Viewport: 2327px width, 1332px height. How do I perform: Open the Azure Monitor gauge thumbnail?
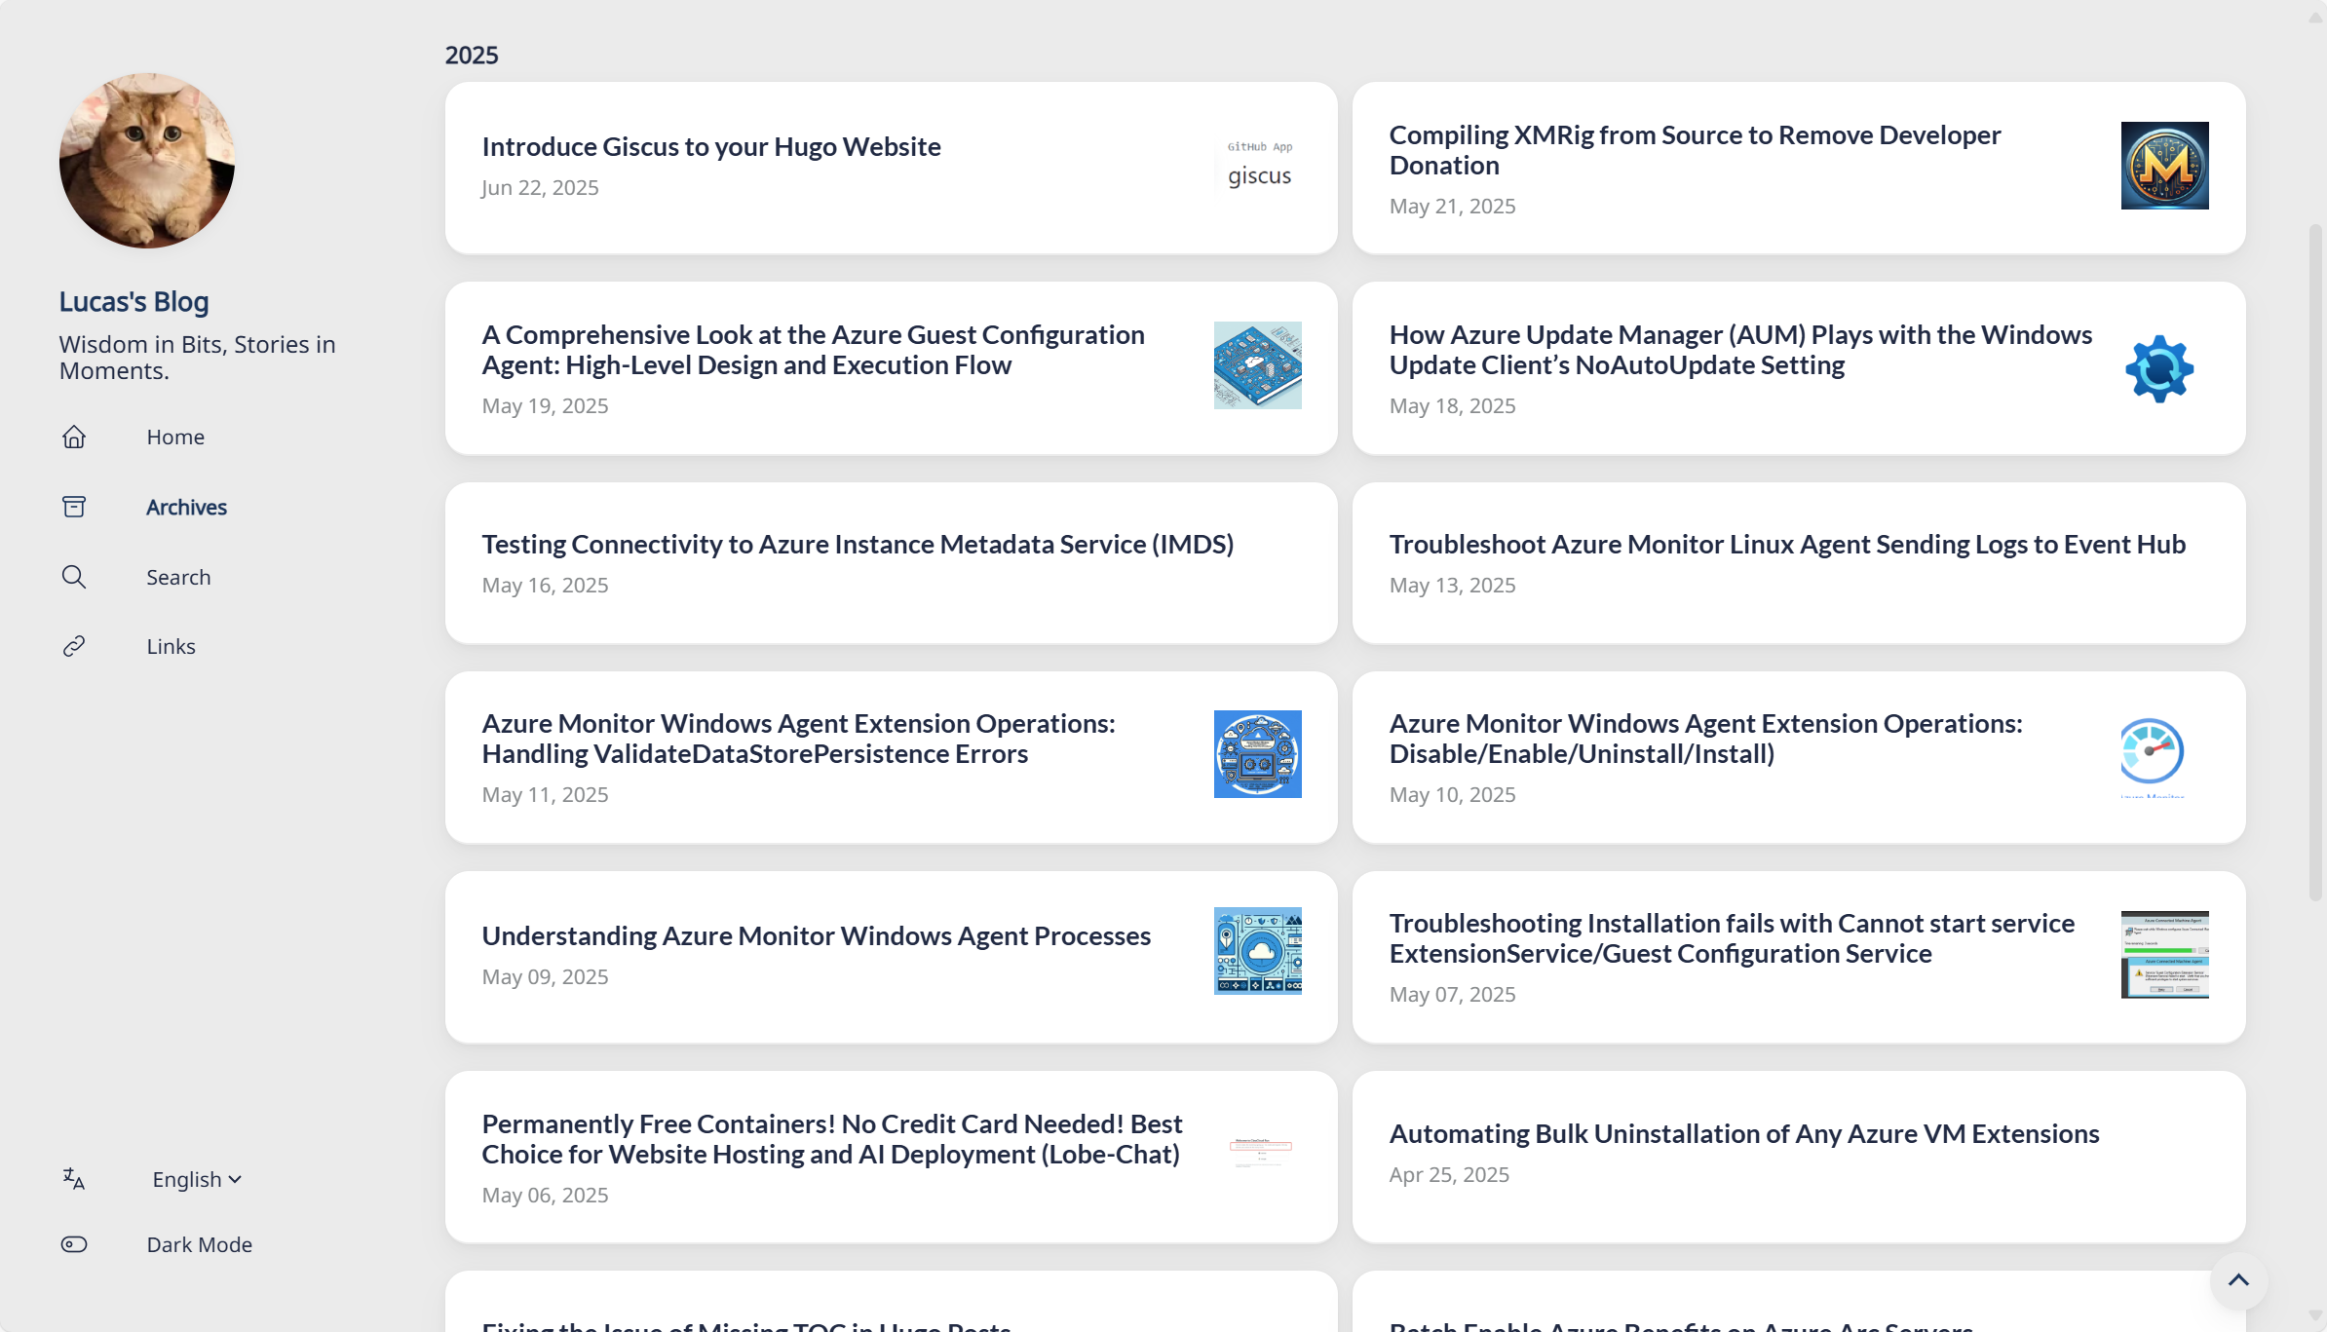2153,755
